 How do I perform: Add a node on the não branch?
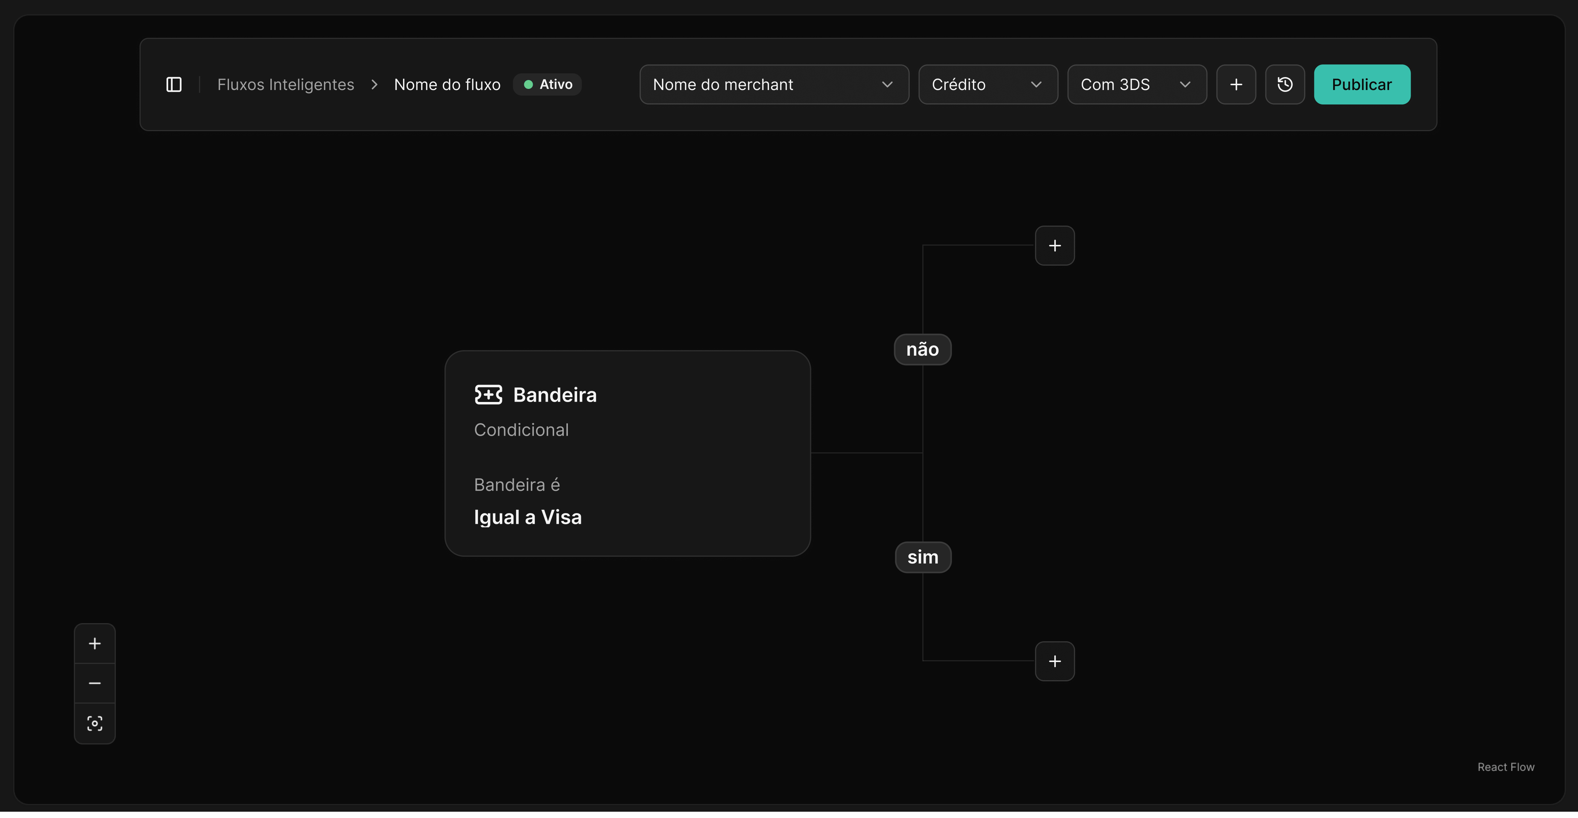pos(1054,246)
